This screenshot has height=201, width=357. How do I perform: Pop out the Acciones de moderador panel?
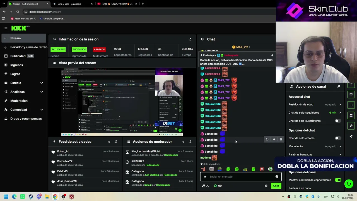tap(190, 142)
